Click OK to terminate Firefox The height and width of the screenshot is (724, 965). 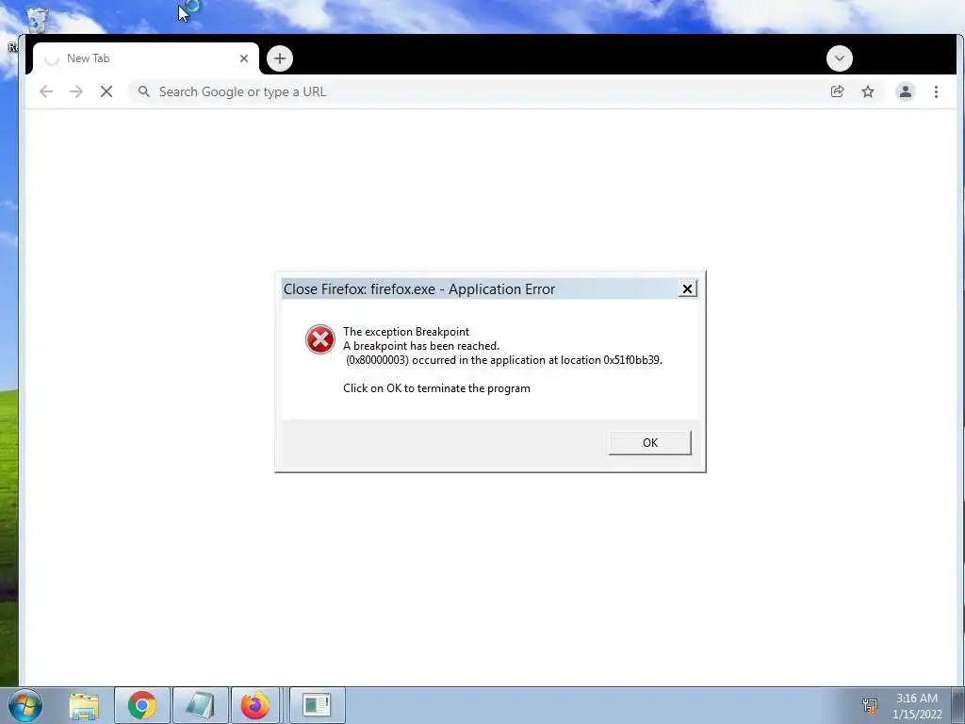(x=649, y=443)
